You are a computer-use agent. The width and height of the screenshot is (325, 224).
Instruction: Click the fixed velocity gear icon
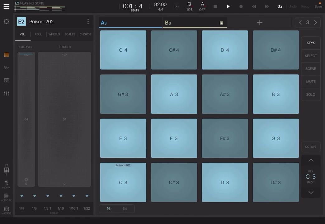click(26, 180)
